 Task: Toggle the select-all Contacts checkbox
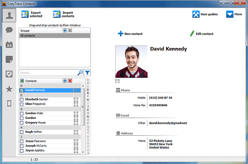click(x=22, y=81)
